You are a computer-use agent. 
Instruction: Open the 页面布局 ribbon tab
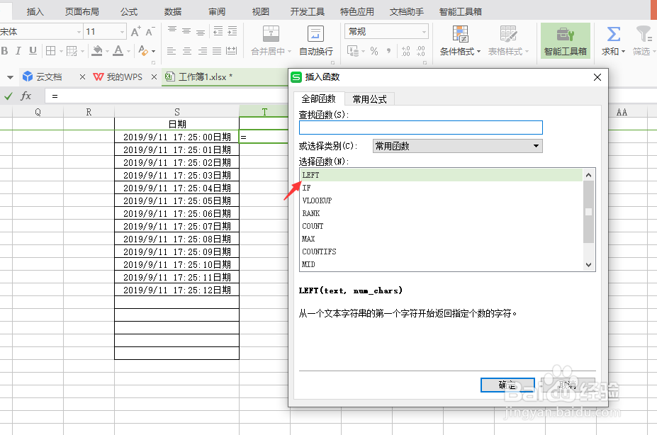(82, 12)
